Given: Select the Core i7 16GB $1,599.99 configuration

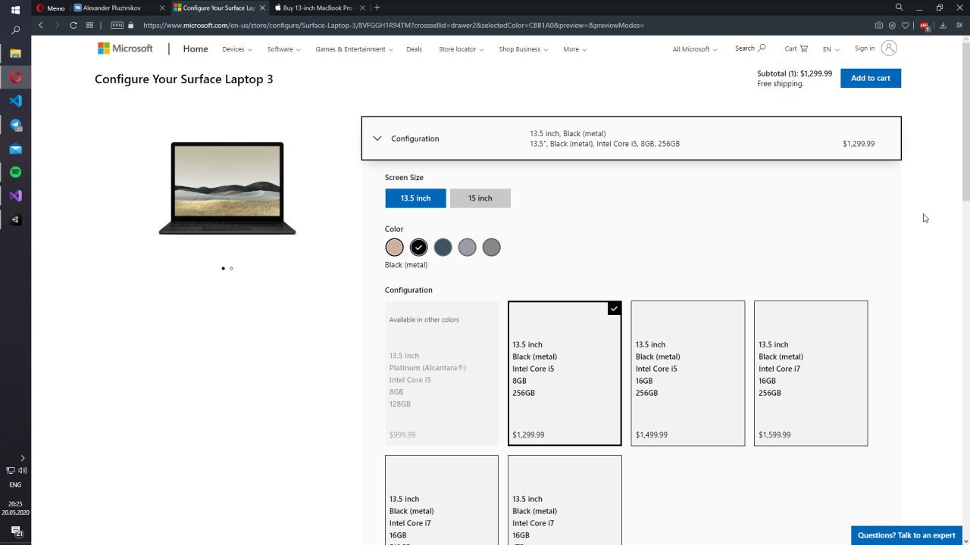Looking at the screenshot, I should (811, 373).
